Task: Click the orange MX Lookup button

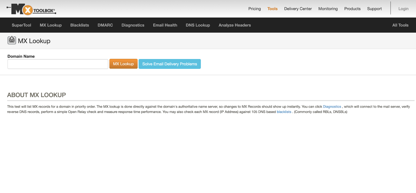Action: coord(123,64)
